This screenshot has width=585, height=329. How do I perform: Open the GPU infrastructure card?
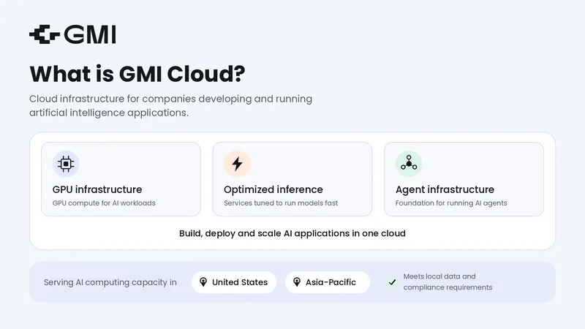click(121, 179)
